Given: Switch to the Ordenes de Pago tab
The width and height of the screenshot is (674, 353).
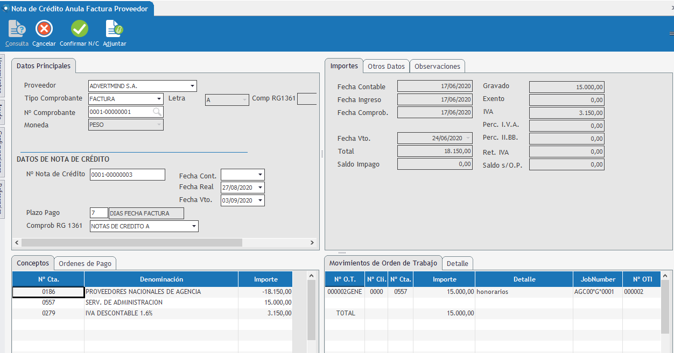Looking at the screenshot, I should (85, 263).
